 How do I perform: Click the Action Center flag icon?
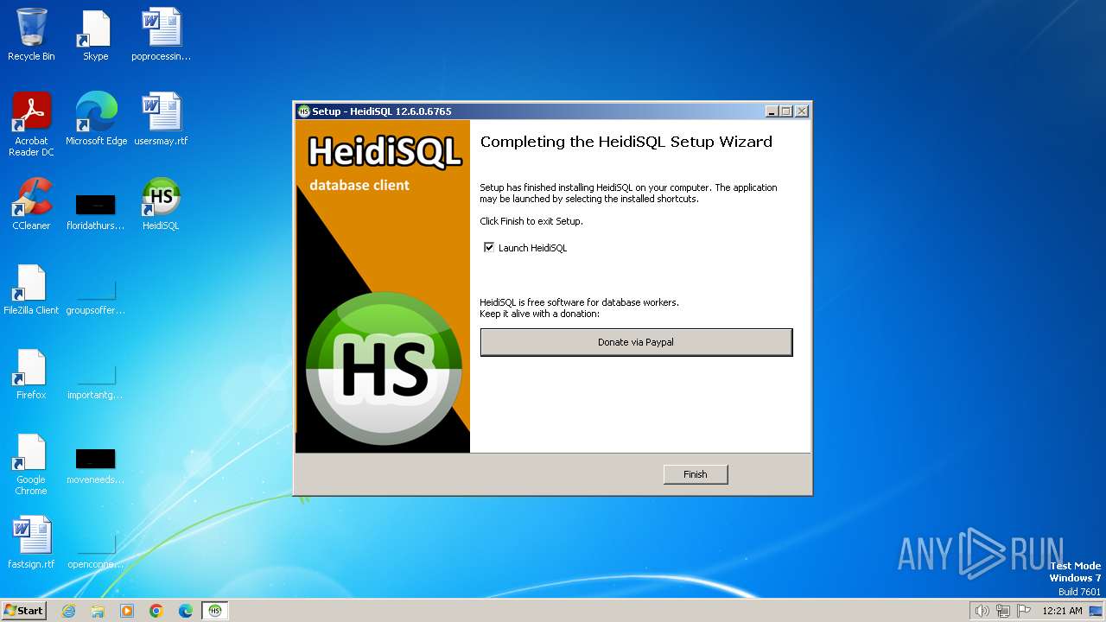[1024, 611]
